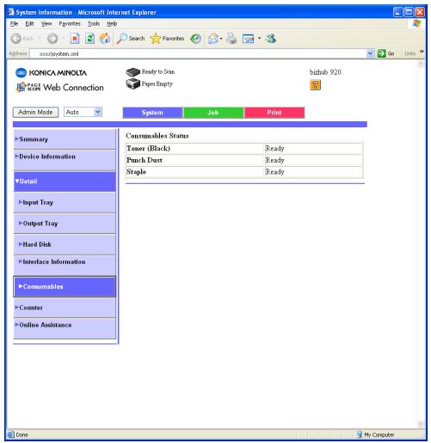Screen dimensions: 431x443
Task: Open Hard Disk page
Action: pos(65,244)
